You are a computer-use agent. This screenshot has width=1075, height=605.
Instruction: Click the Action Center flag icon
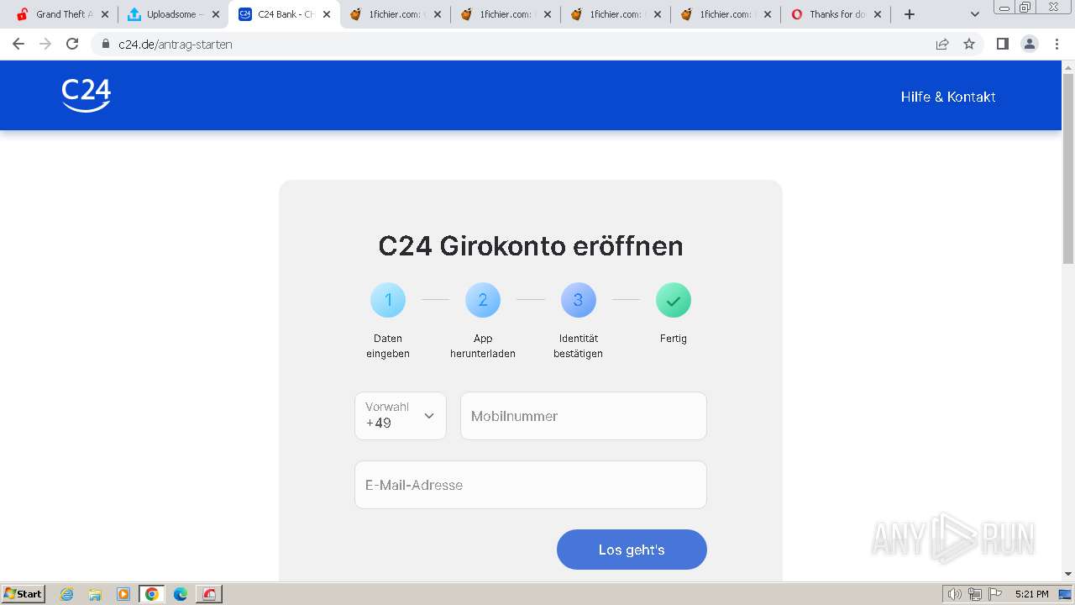(995, 594)
